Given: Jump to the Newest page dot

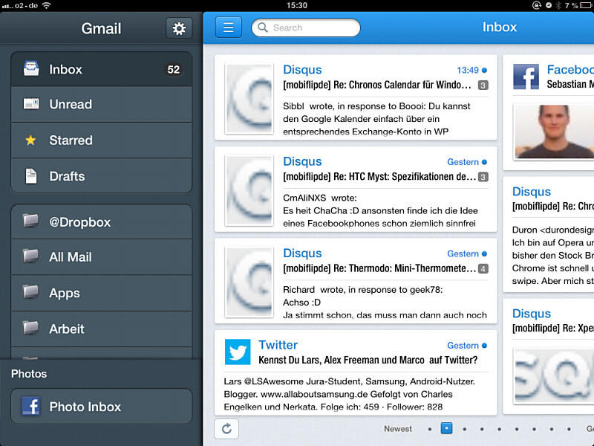Looking at the screenshot, I should 430,429.
